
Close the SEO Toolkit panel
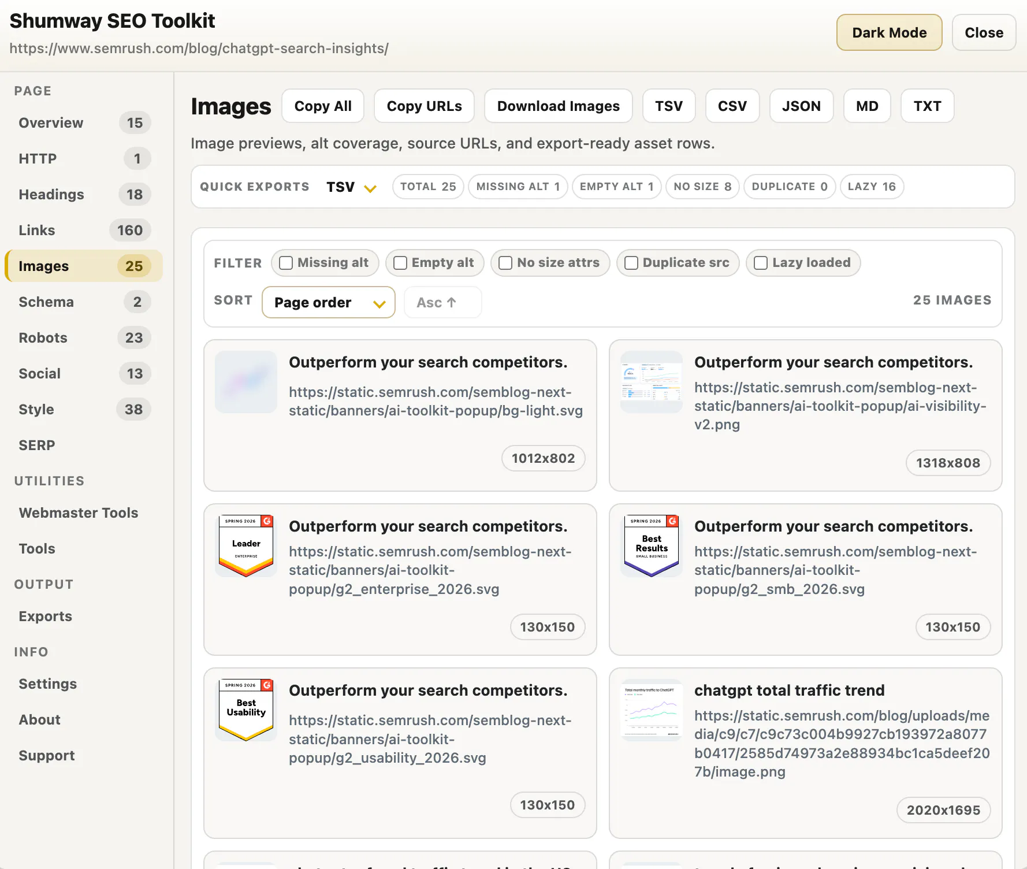tap(984, 32)
